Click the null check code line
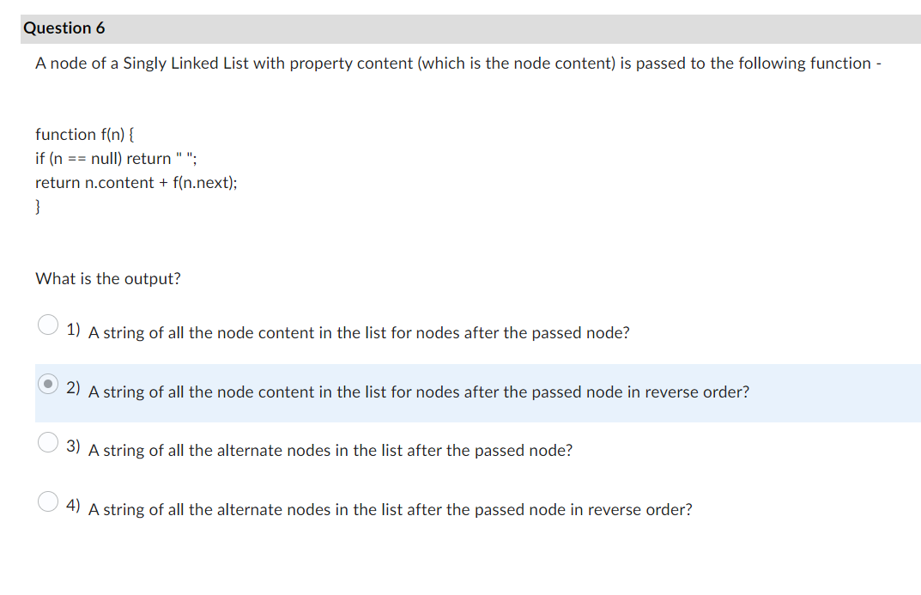Viewport: 921px width, 595px height. click(x=115, y=158)
